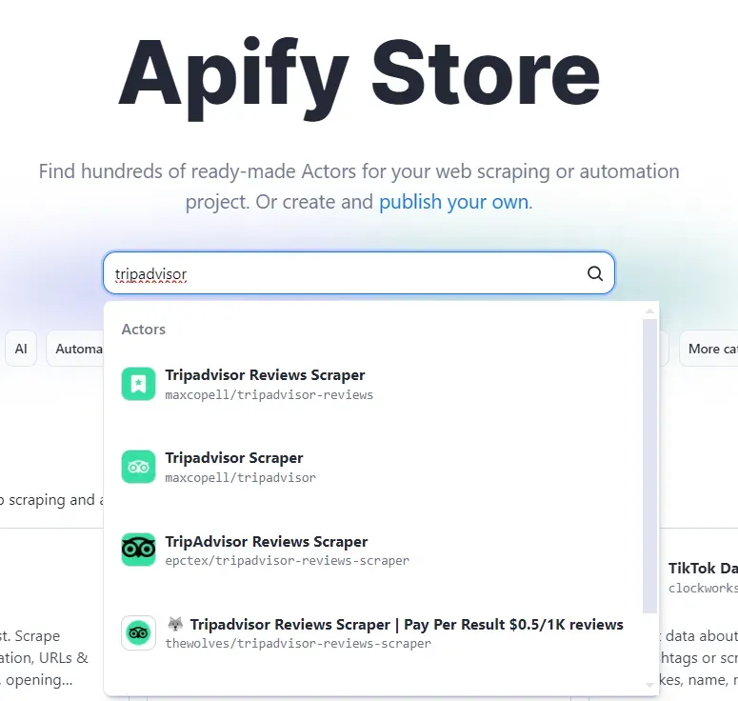Select the Automation category chip
Image resolution: width=738 pixels, height=701 pixels.
coord(75,349)
